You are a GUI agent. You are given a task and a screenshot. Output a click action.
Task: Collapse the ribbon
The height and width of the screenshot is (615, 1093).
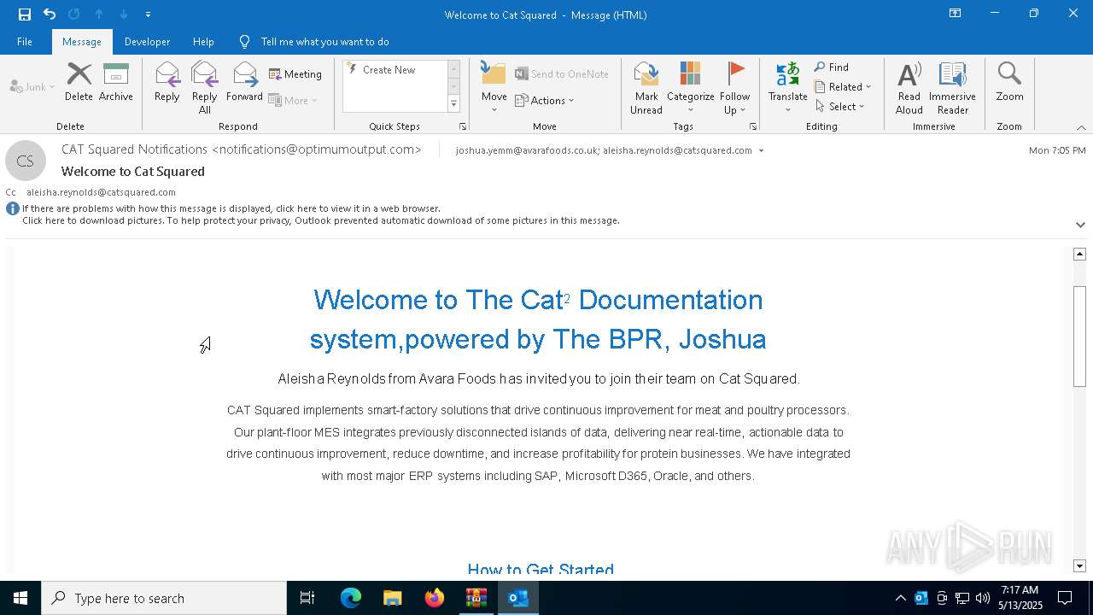coord(1081,127)
